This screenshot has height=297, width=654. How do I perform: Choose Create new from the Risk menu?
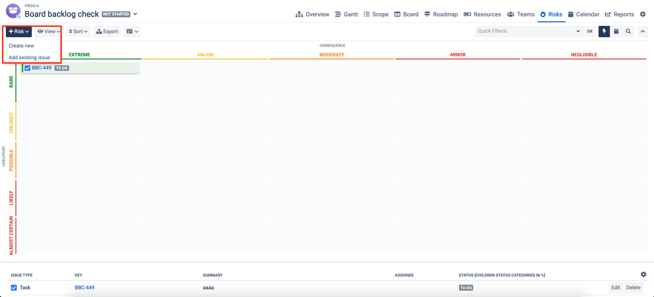[x=21, y=46]
